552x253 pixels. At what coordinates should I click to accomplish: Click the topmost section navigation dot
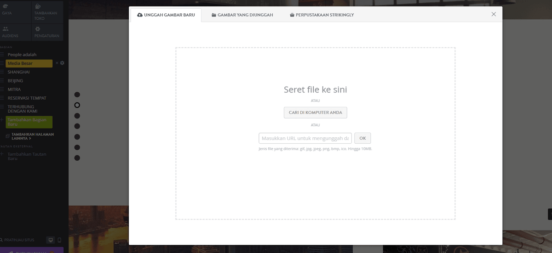click(77, 95)
